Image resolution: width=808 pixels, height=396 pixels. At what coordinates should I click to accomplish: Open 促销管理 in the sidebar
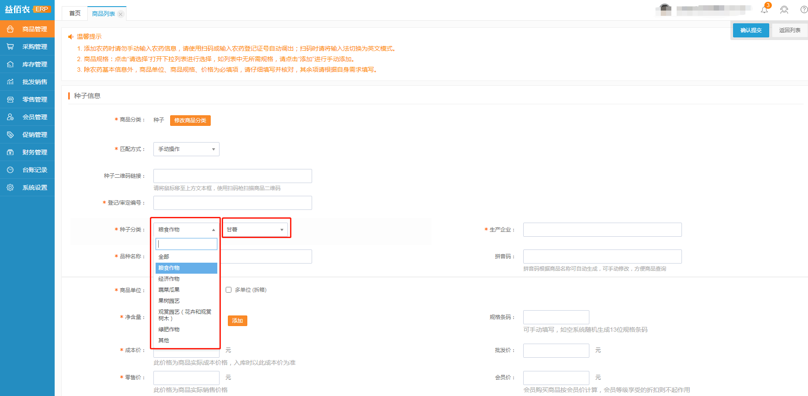coord(34,135)
